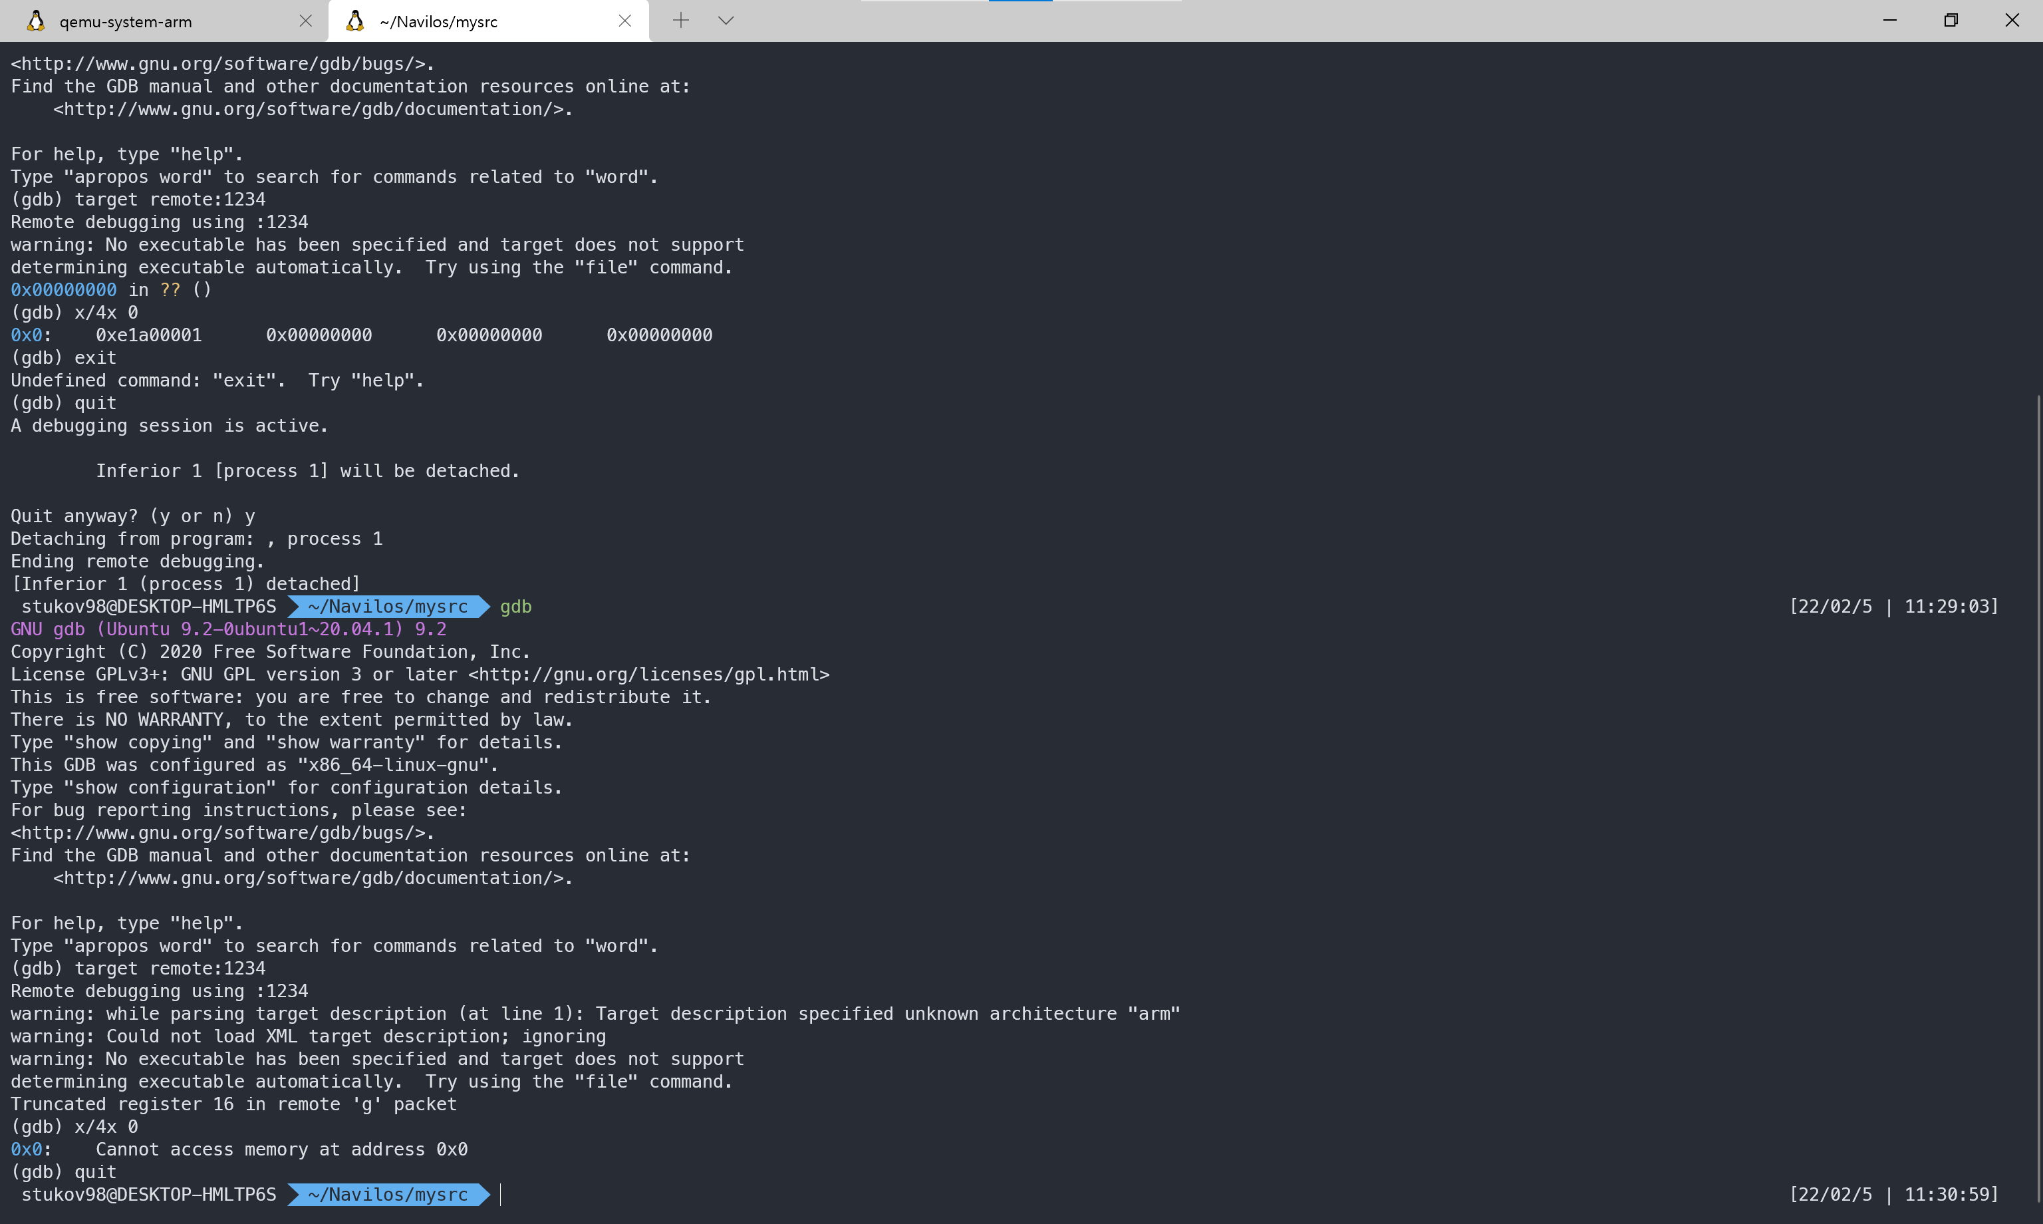Viewport: 2043px width, 1224px height.
Task: Click the blue ~/Navilos/mysrc prompt segment at bottom
Action: (x=388, y=1194)
